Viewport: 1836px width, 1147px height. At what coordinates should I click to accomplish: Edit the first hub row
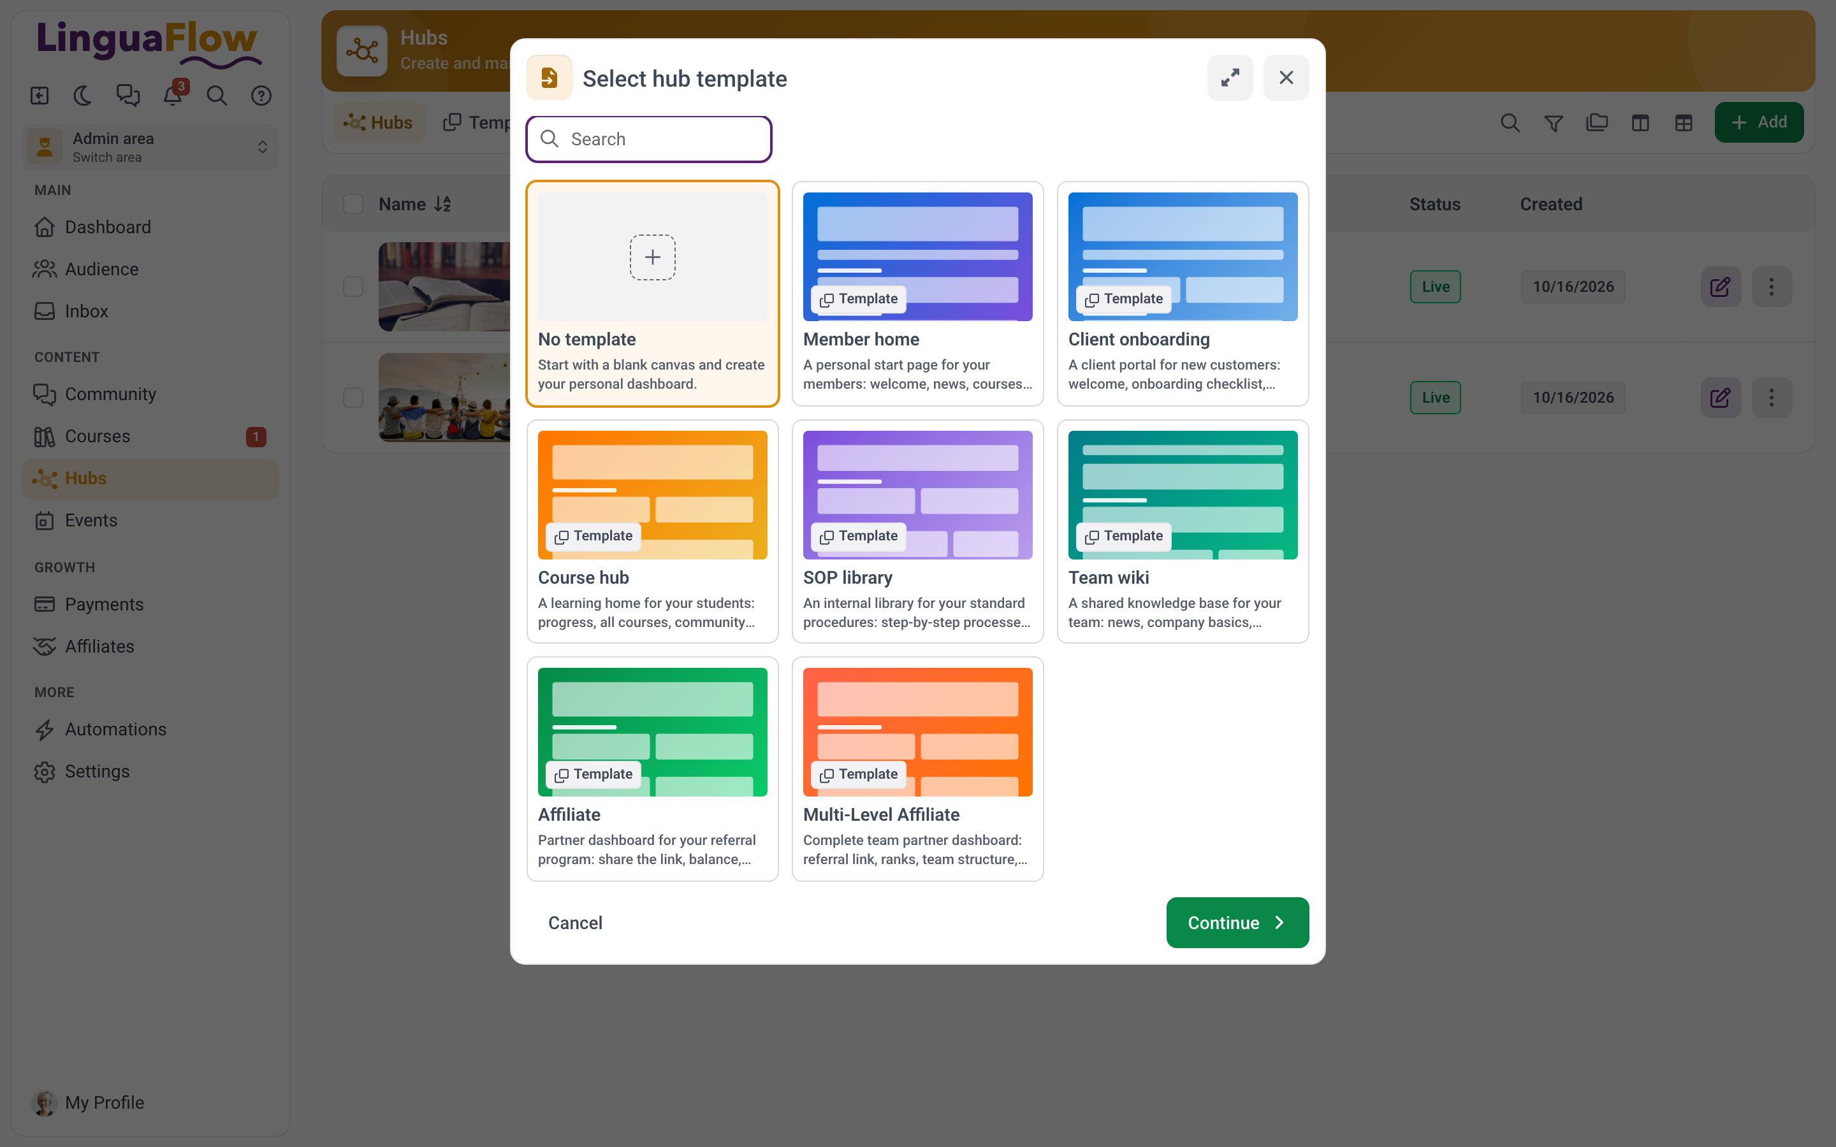point(1720,287)
